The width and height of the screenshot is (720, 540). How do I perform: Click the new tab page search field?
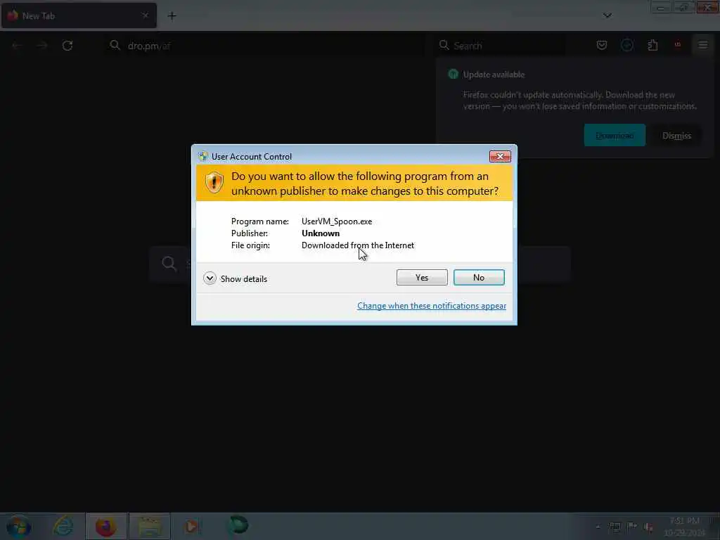click(359, 264)
